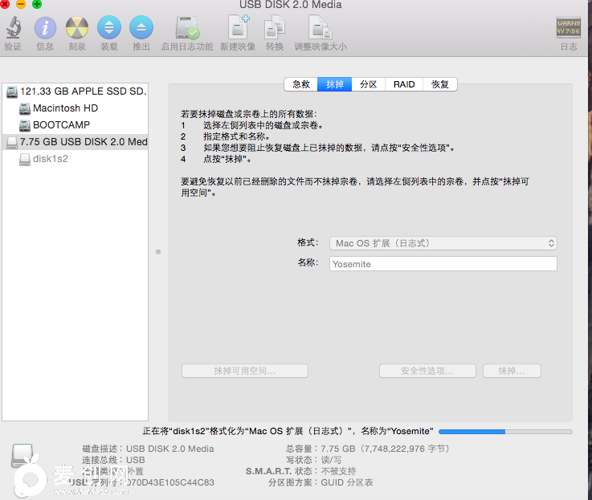This screenshot has height=500, width=592.
Task: Open the RAID tab
Action: pyautogui.click(x=404, y=84)
